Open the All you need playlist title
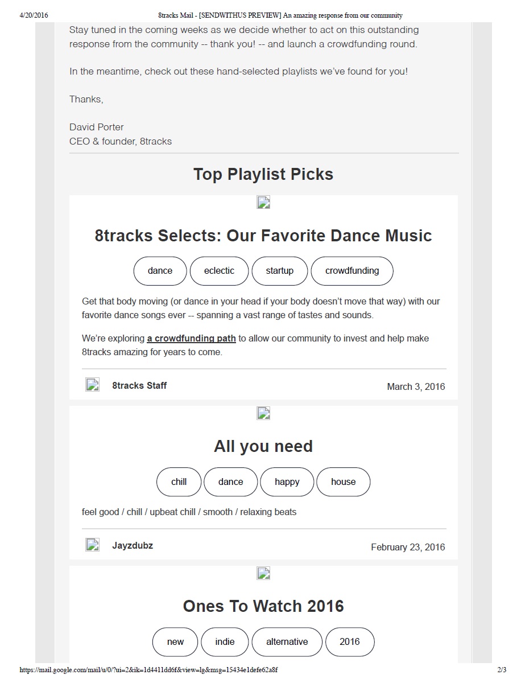 coord(263,446)
